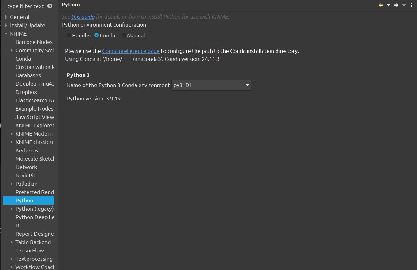Go forward with the right arrow icon
The width and height of the screenshot is (417, 270).
click(x=396, y=5)
